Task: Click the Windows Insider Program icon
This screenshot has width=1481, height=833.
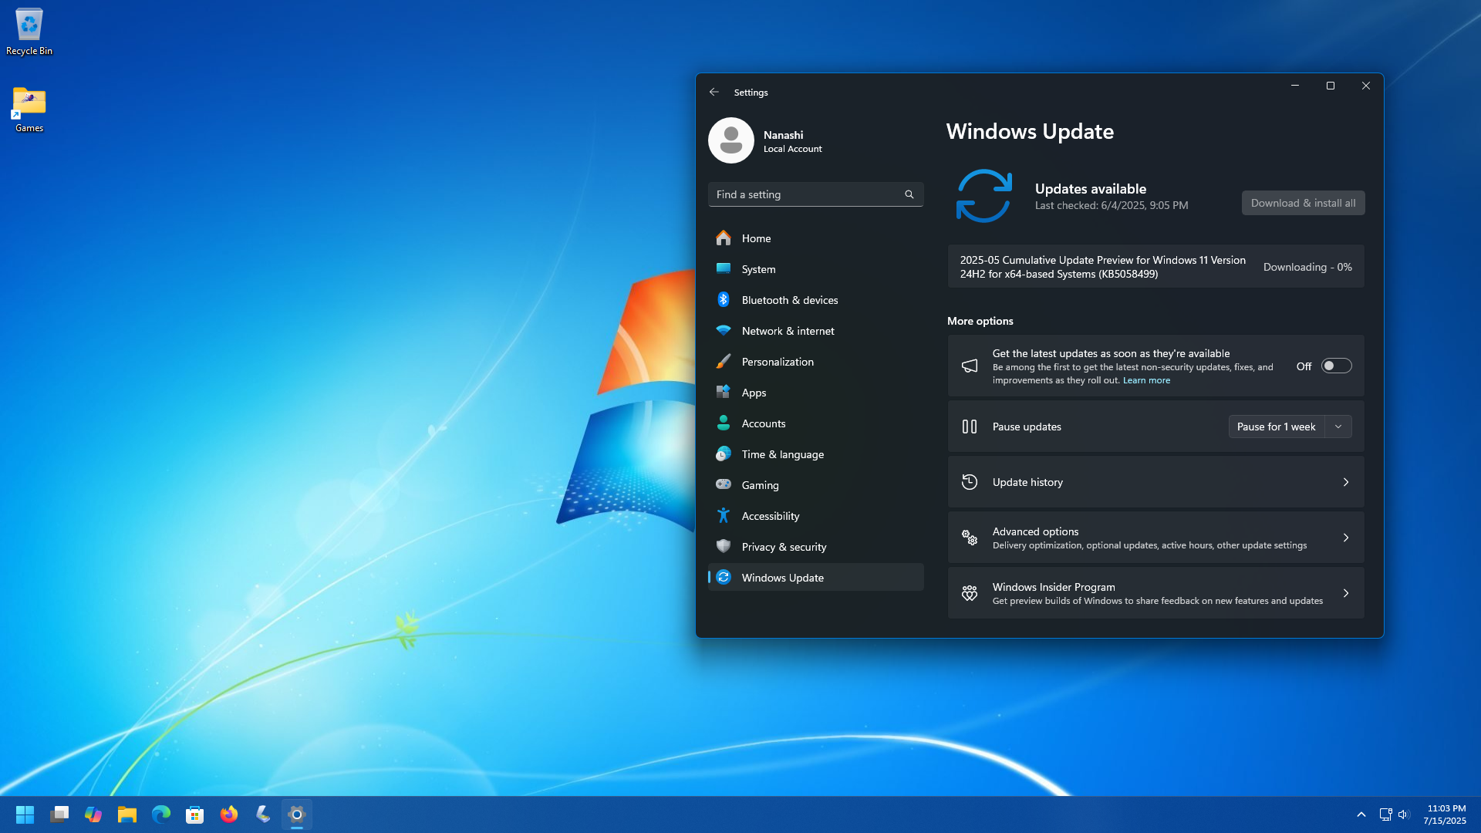Action: coord(970,593)
